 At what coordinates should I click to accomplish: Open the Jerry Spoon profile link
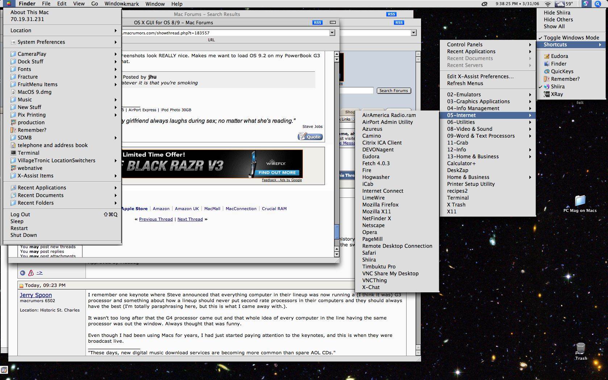pyautogui.click(x=36, y=295)
